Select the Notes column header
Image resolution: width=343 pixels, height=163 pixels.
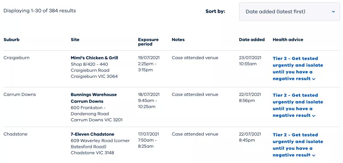pyautogui.click(x=178, y=40)
